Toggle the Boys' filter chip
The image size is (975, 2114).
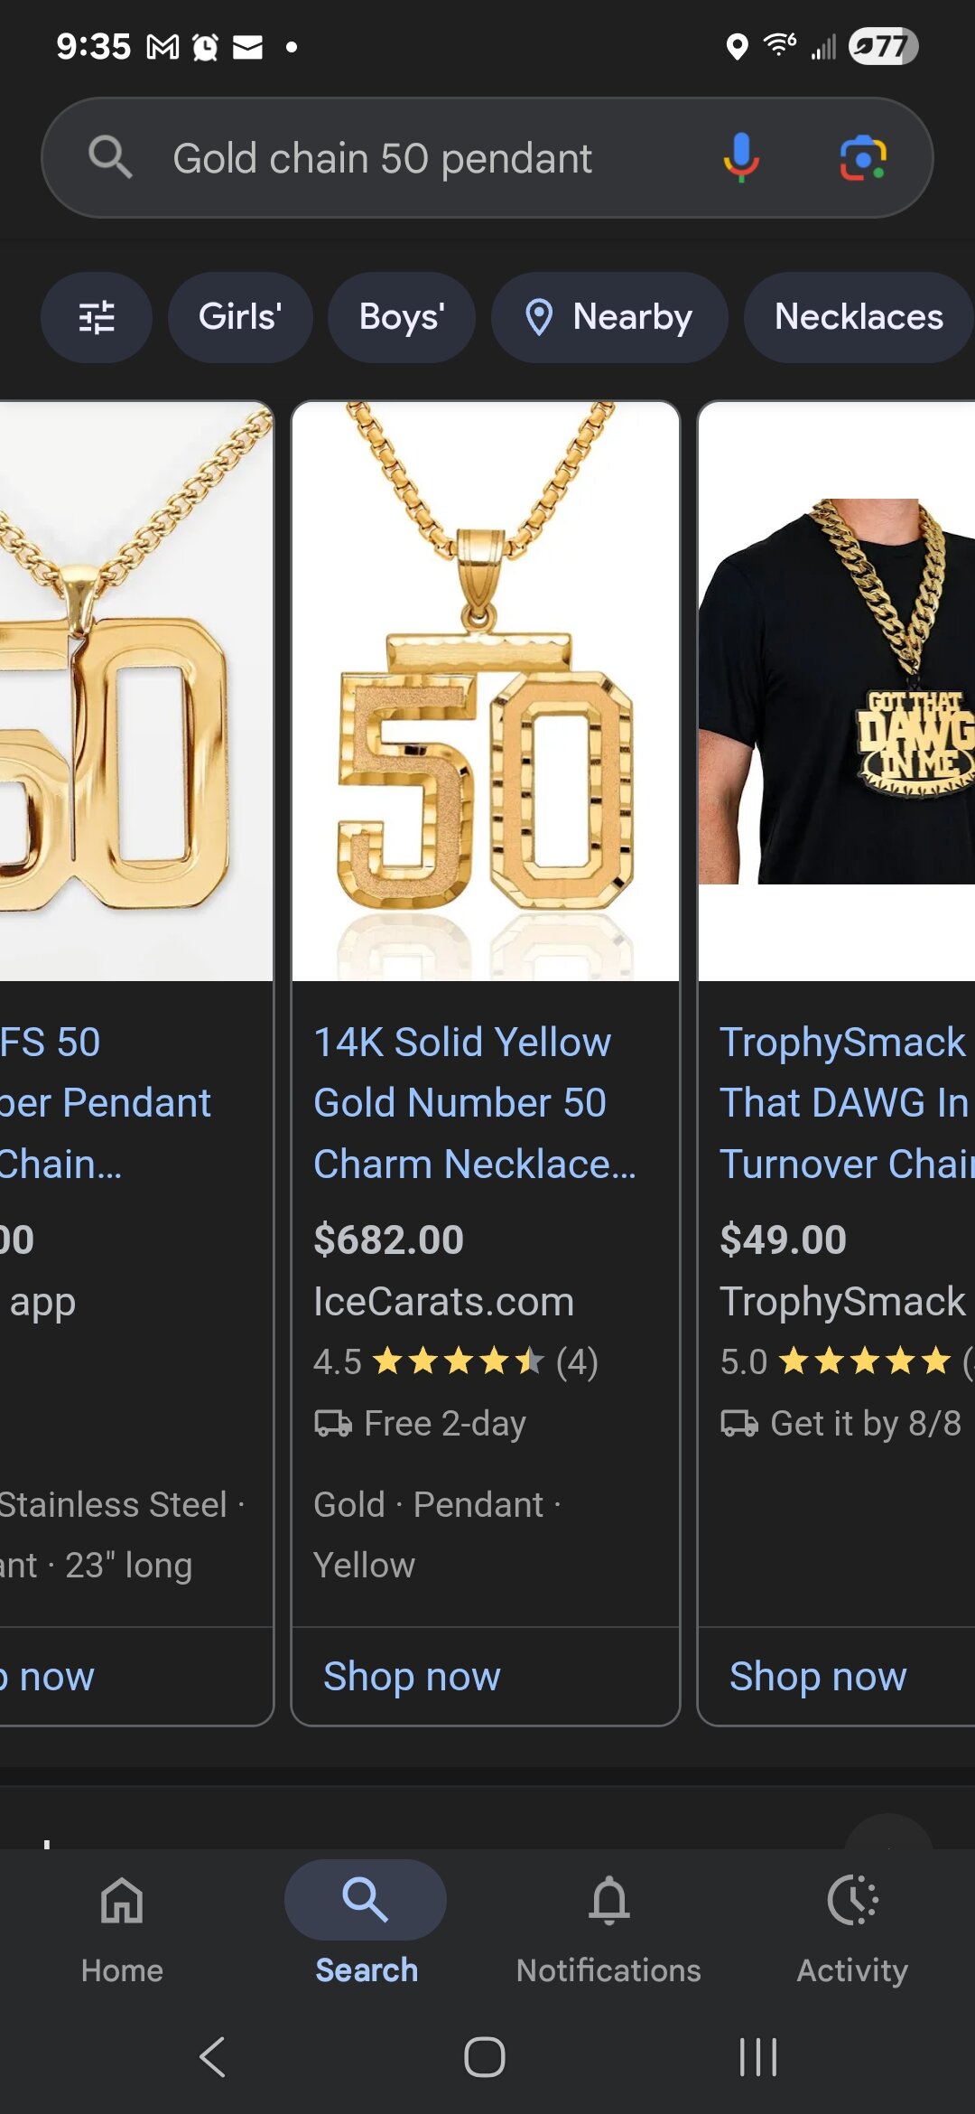click(402, 317)
